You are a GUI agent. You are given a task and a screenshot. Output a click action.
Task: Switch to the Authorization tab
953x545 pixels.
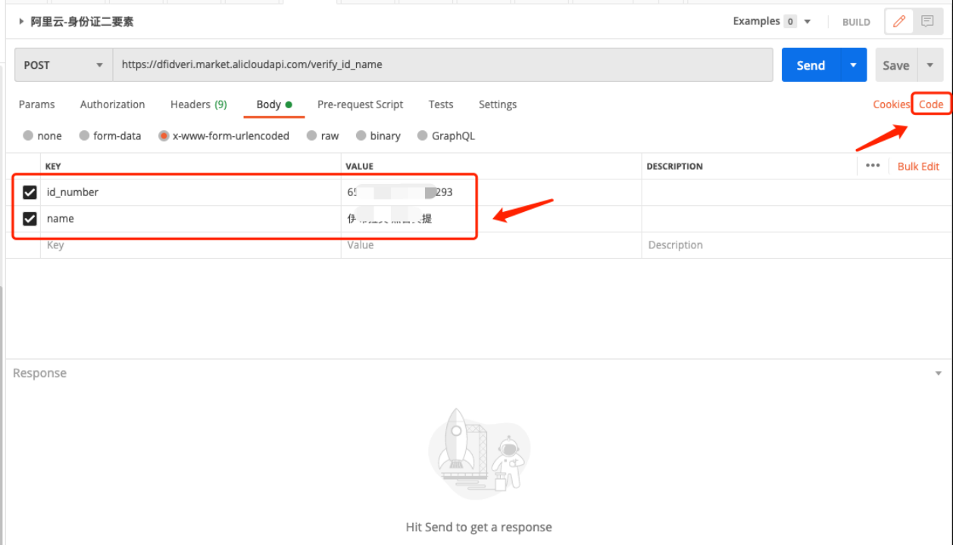tap(112, 104)
